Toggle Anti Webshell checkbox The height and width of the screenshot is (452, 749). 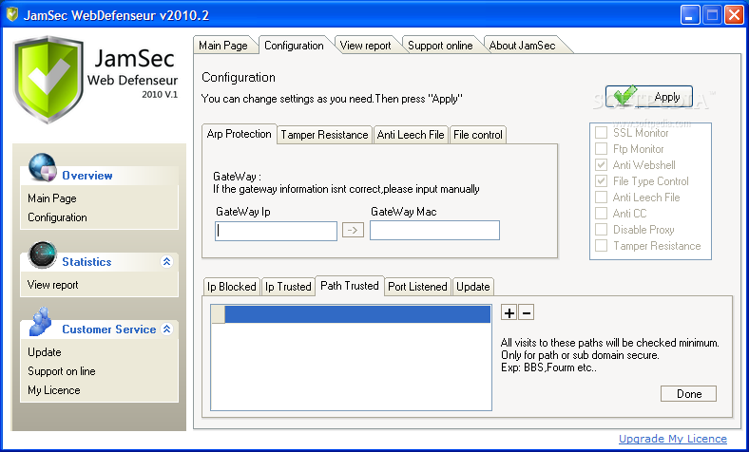pyautogui.click(x=601, y=165)
